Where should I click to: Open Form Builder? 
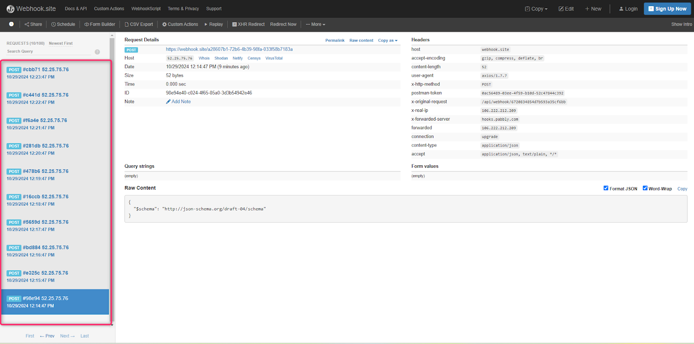coord(100,24)
